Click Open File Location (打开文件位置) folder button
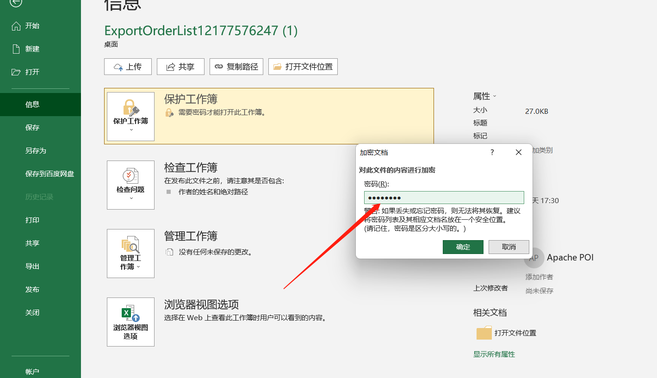 [303, 67]
